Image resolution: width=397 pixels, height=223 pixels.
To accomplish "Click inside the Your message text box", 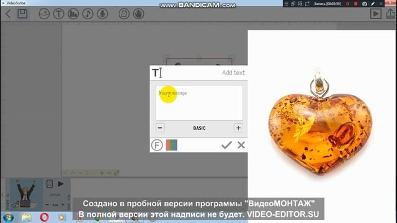I will tap(199, 103).
